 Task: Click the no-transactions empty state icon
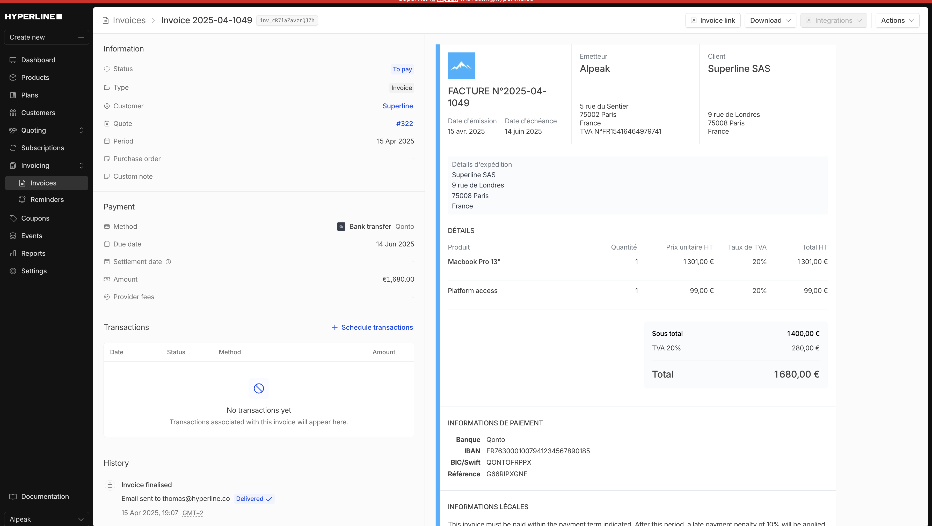pyautogui.click(x=259, y=388)
